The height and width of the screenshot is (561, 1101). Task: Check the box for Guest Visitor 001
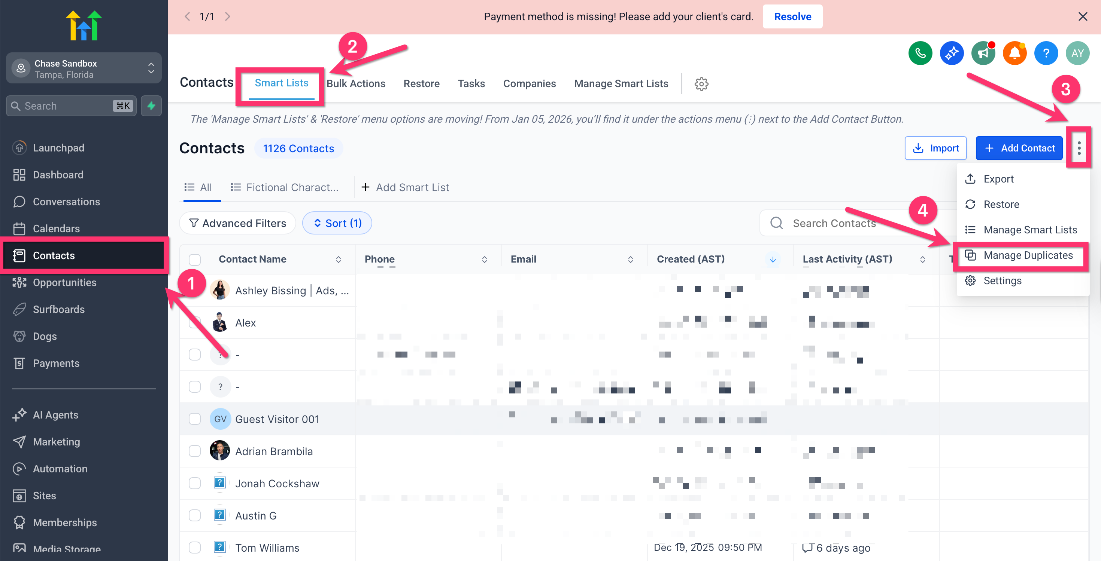[195, 419]
